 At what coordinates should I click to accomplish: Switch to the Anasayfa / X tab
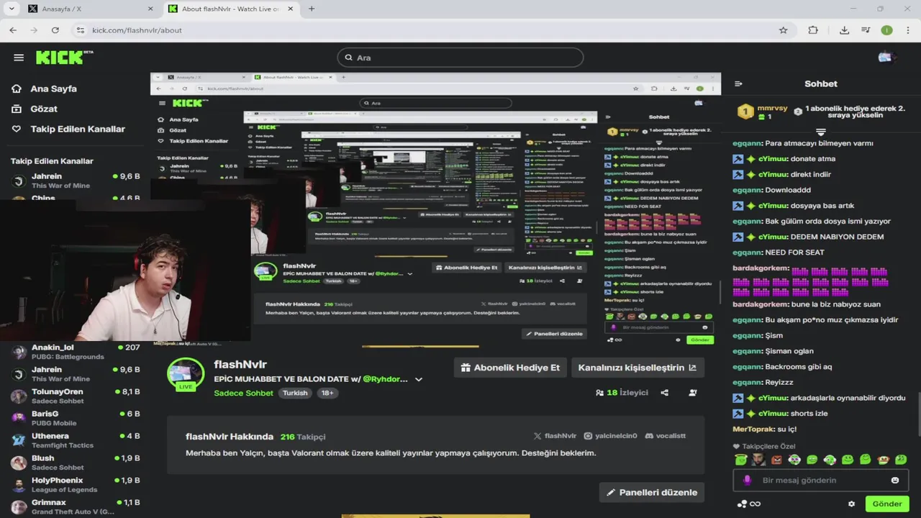[90, 9]
